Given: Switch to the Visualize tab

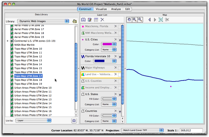Looking at the screenshot, I should (x=102, y=9).
